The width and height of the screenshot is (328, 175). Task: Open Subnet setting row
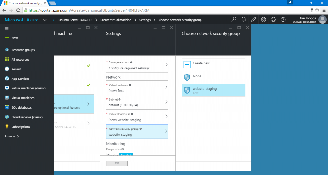click(x=137, y=102)
